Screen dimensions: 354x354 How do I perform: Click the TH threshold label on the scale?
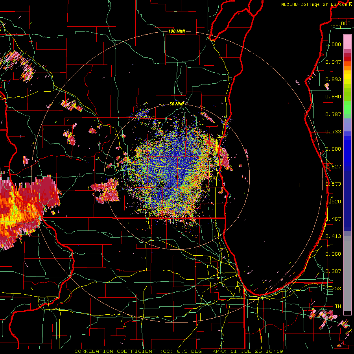338,306
